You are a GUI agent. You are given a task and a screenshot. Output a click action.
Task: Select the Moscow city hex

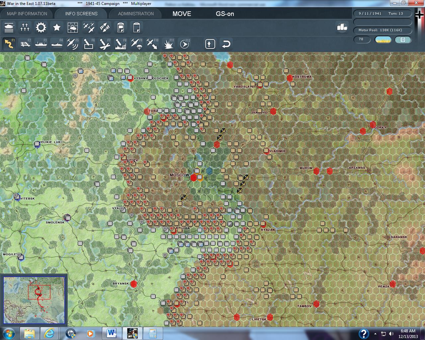[194, 178]
